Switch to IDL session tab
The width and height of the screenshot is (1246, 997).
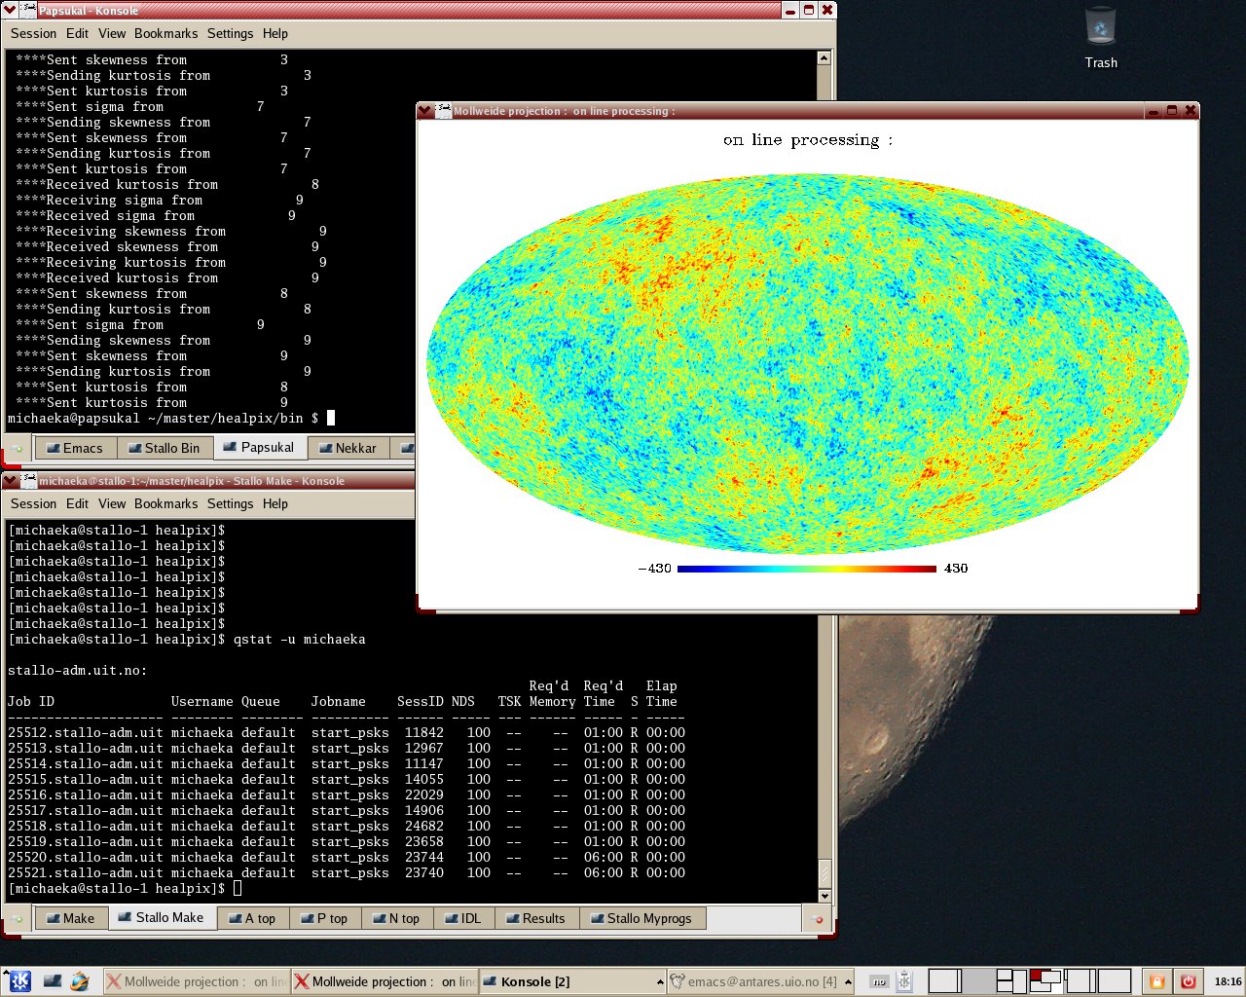point(464,918)
